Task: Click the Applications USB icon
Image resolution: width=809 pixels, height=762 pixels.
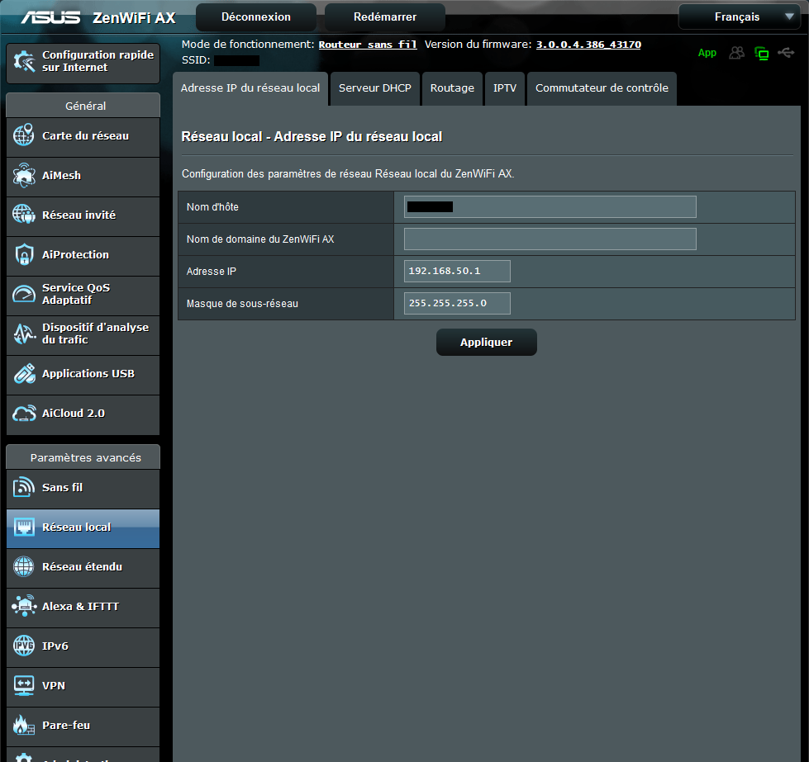Action: click(x=24, y=373)
